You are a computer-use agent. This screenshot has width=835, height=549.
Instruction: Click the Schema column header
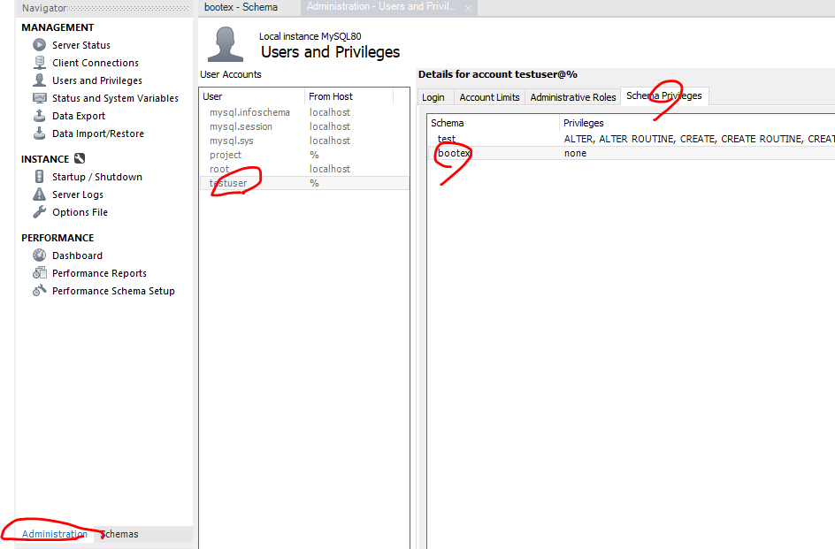coord(493,123)
